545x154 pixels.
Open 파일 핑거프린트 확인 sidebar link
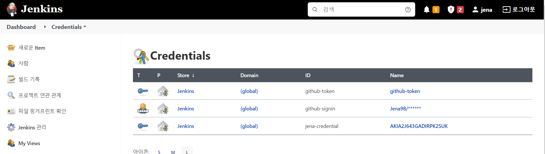(x=42, y=111)
